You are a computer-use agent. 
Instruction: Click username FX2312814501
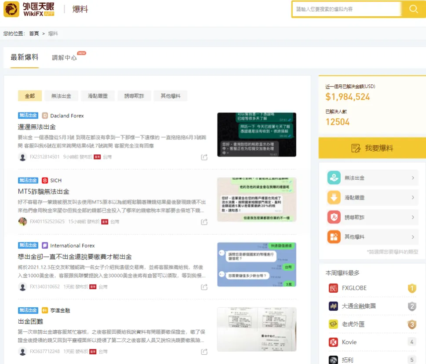pos(44,157)
